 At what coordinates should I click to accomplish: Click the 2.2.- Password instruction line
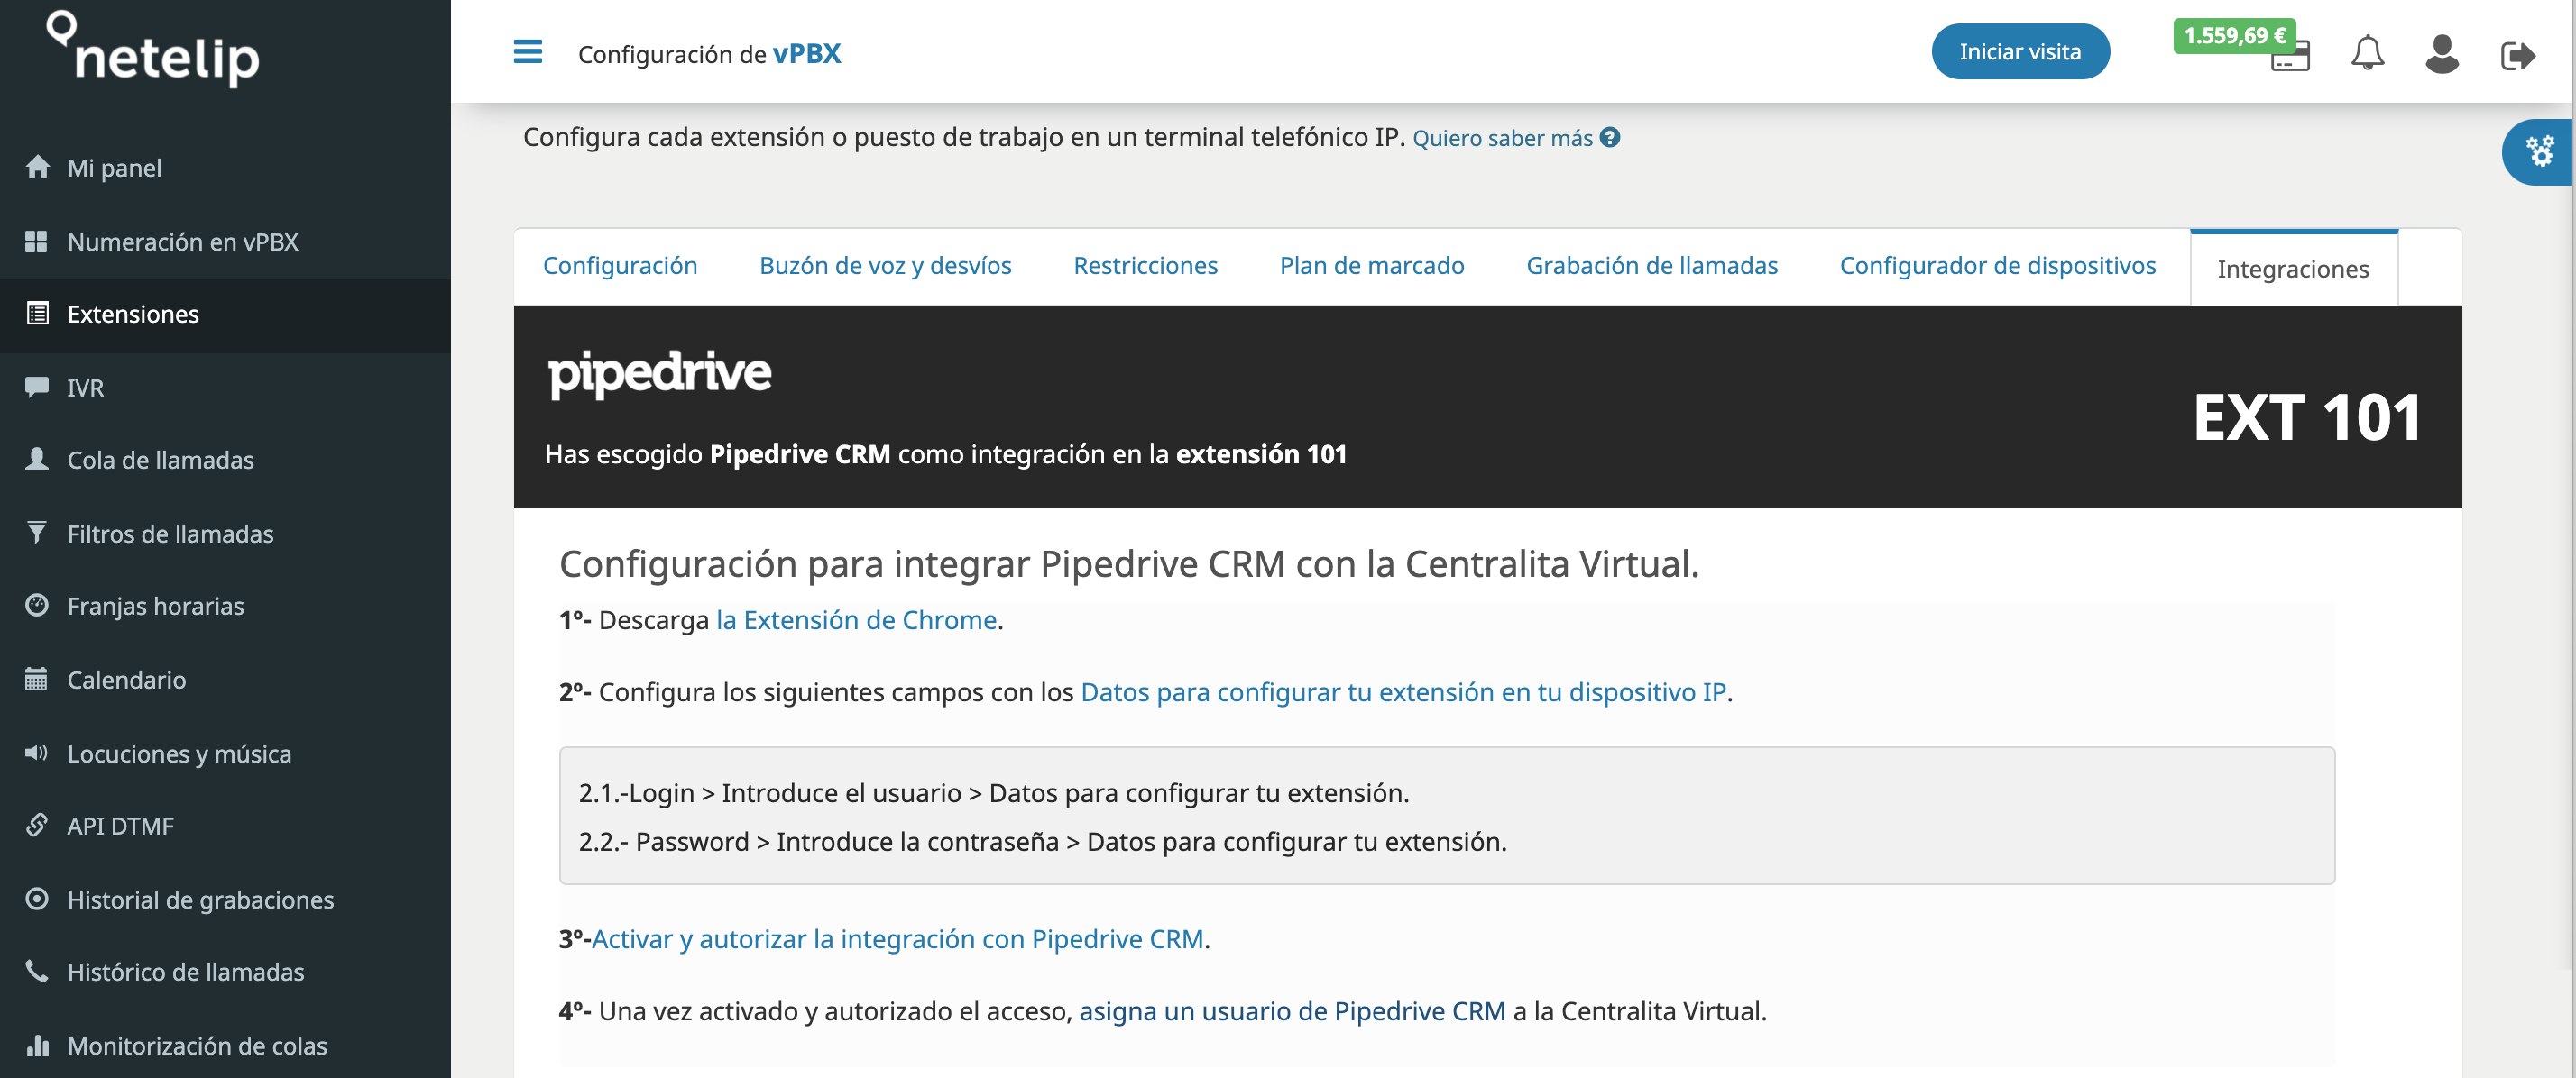(x=1042, y=841)
